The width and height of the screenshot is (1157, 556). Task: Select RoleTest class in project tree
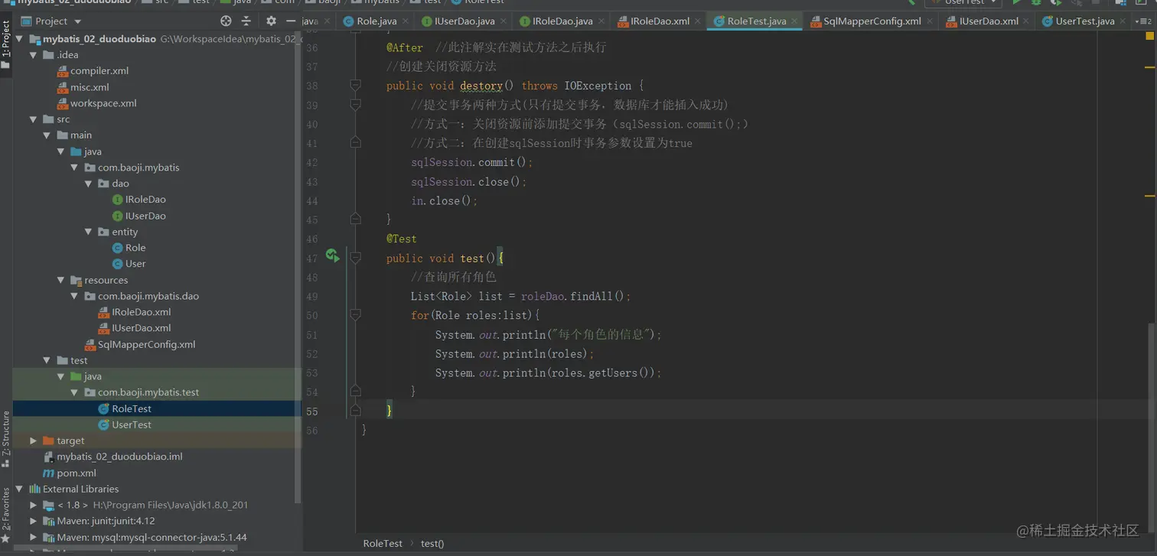click(x=125, y=408)
